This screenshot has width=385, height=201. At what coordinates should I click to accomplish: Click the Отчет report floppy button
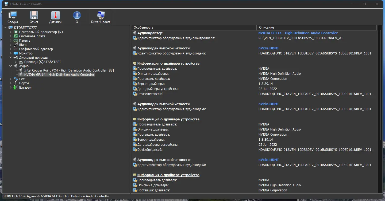pyautogui.click(x=34, y=17)
